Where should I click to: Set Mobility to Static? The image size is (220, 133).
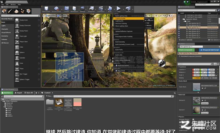point(197,78)
